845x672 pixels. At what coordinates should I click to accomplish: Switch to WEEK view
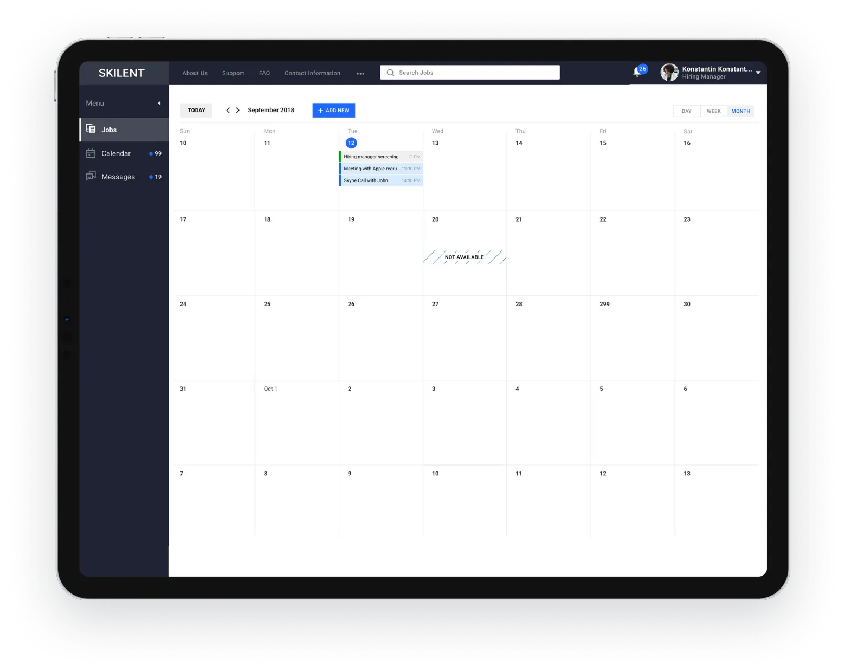tap(714, 111)
